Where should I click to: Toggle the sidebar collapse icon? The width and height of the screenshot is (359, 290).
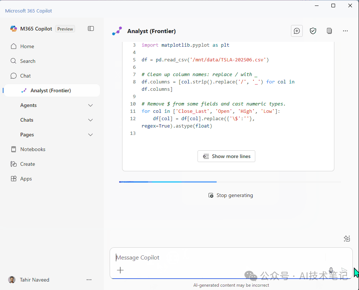pyautogui.click(x=90, y=29)
